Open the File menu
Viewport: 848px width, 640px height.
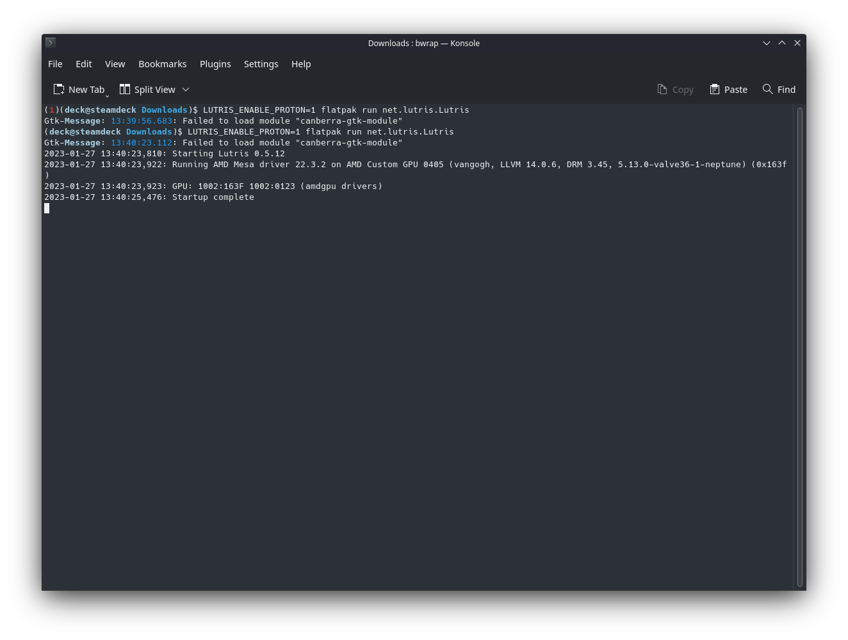[x=55, y=64]
